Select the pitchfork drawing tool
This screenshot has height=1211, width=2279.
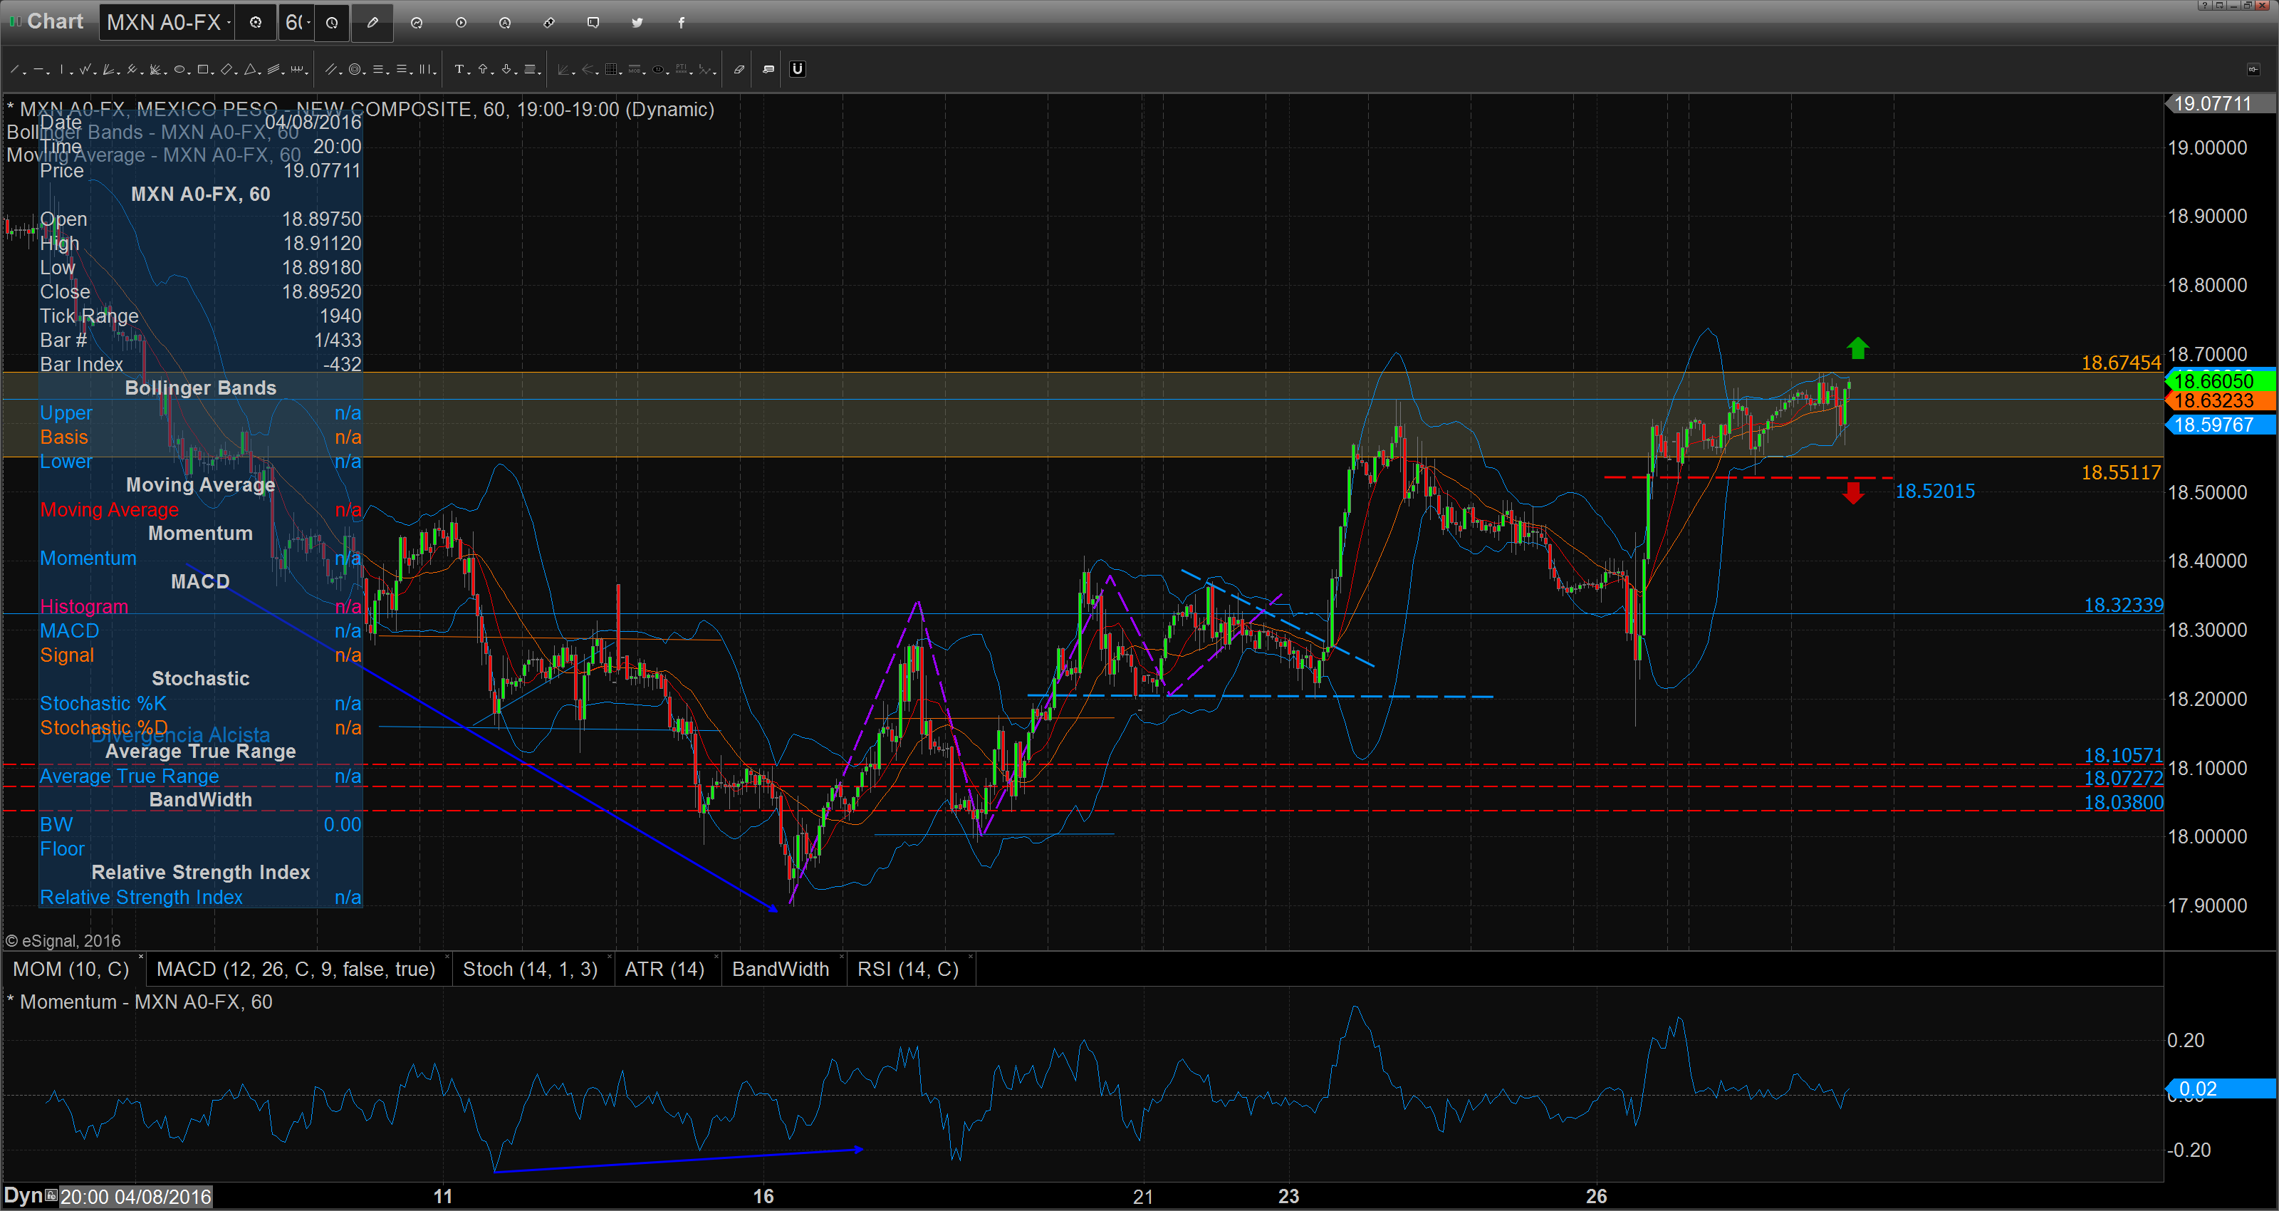132,69
